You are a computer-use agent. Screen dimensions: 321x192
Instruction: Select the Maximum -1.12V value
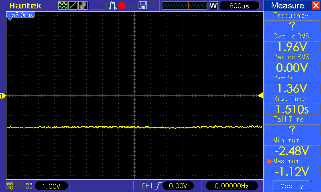(292, 172)
